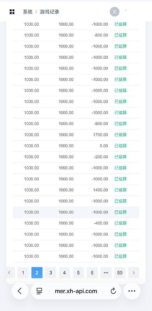This screenshot has height=311, width=152.
Task: Jump to last page 50
Action: [x=120, y=273]
